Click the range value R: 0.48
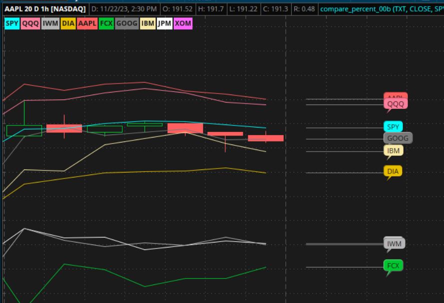444x303 pixels. [x=304, y=9]
